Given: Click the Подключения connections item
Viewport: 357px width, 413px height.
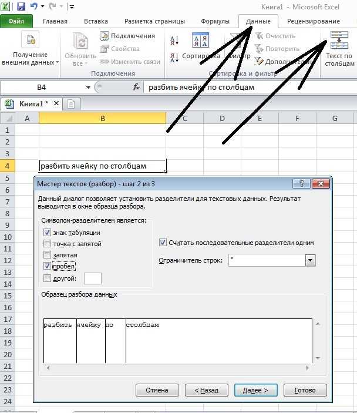Looking at the screenshot, I should [x=127, y=36].
